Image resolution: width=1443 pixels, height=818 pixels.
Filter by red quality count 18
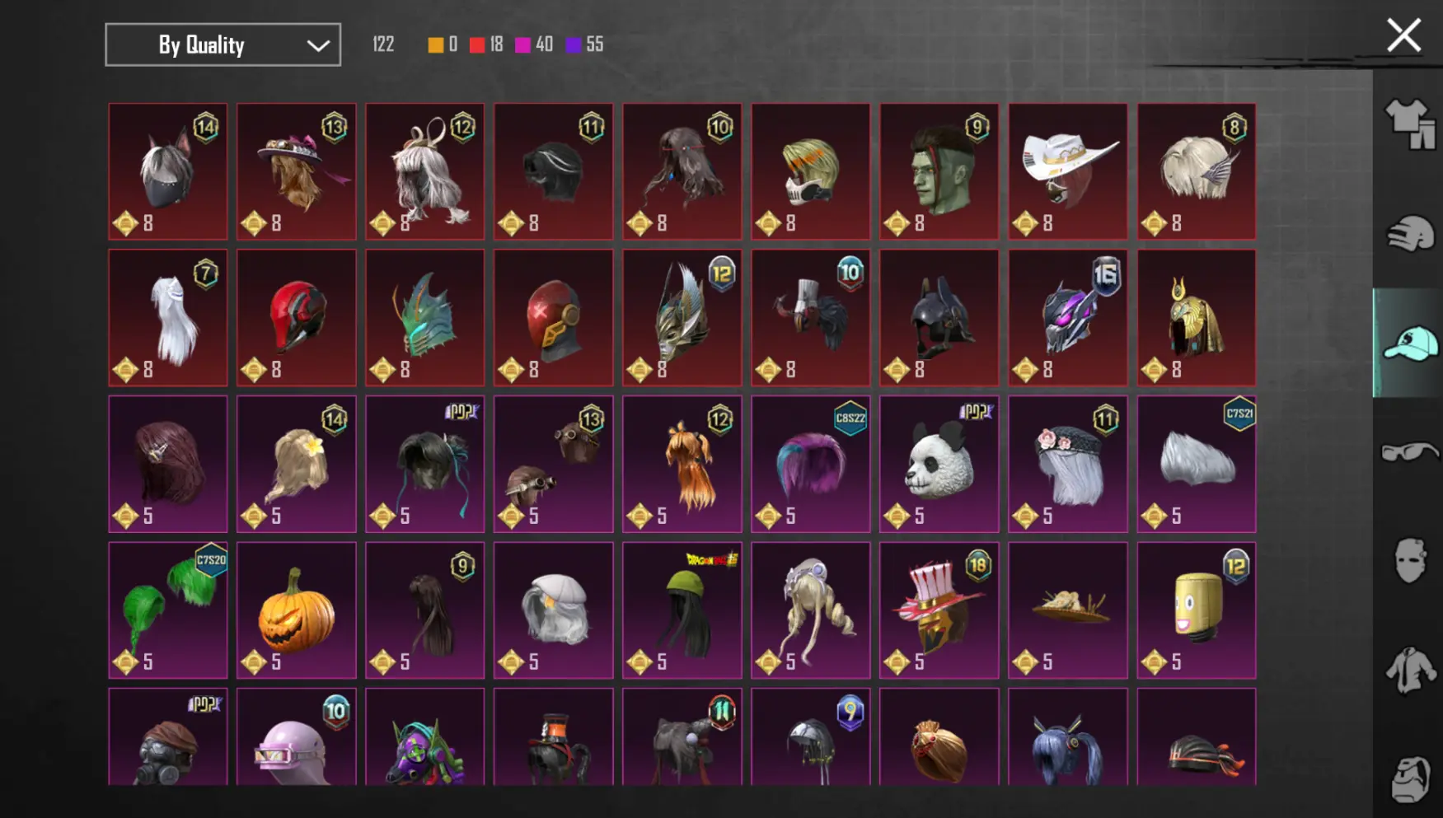click(486, 44)
